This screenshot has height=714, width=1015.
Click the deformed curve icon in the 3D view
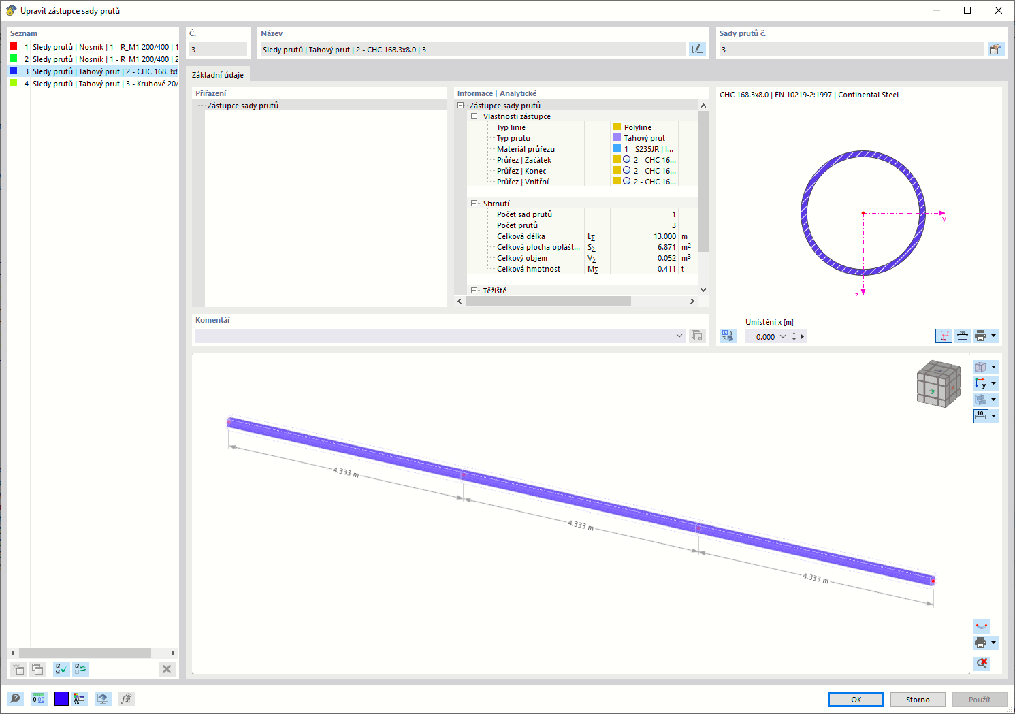point(982,626)
